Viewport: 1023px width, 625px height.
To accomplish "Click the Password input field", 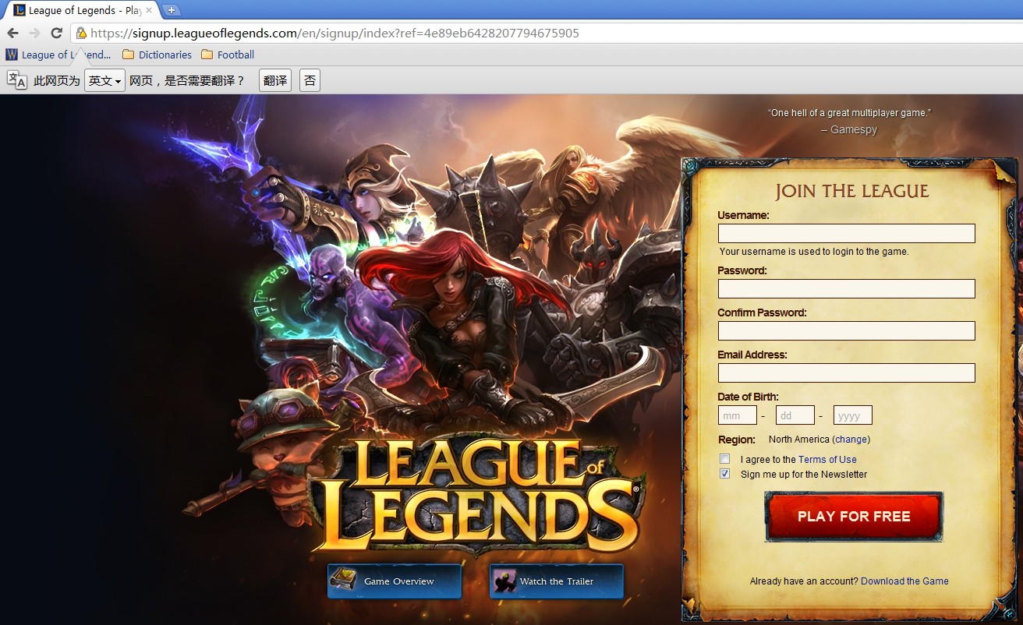I will pyautogui.click(x=846, y=289).
